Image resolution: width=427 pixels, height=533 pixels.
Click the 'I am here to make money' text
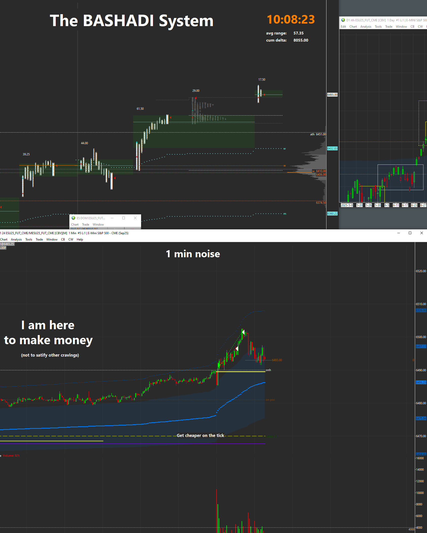tap(48, 333)
